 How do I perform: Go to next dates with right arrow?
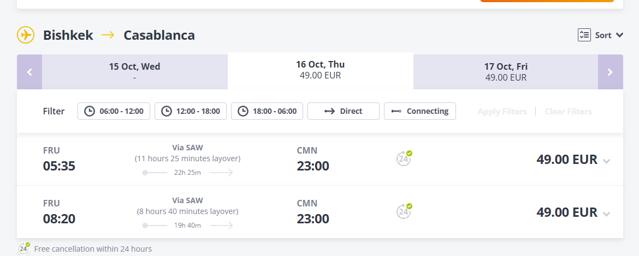click(610, 72)
